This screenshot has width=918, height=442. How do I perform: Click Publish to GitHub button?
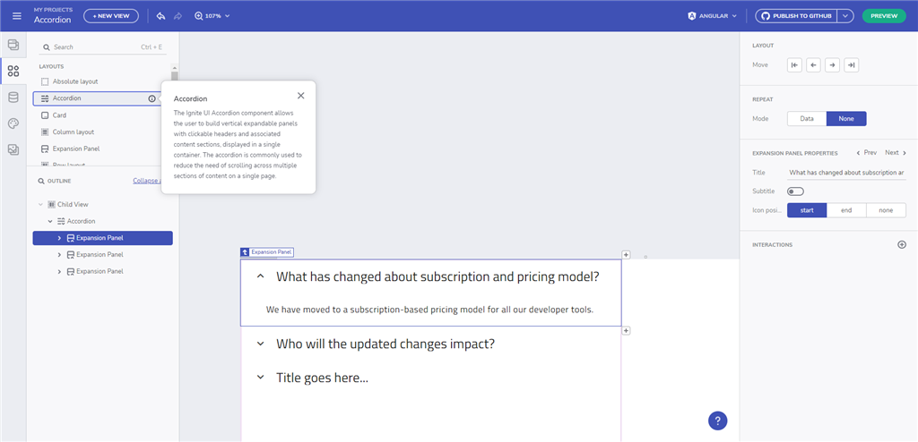796,16
